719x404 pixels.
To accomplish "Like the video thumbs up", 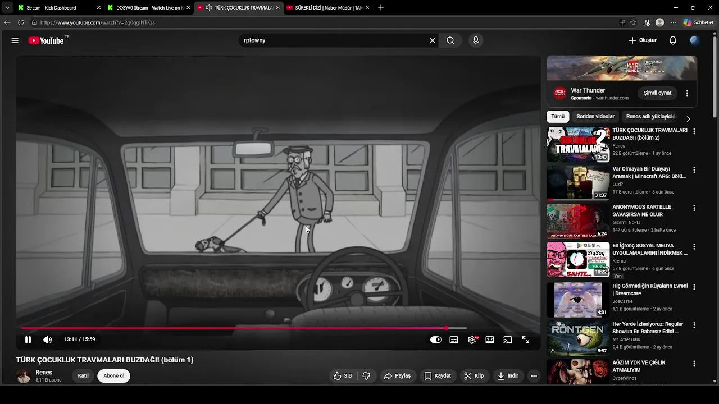I will coord(343,376).
